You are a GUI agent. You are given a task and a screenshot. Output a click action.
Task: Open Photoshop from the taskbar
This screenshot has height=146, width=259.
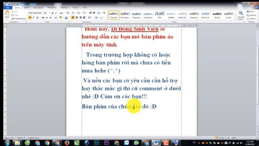tap(97, 143)
